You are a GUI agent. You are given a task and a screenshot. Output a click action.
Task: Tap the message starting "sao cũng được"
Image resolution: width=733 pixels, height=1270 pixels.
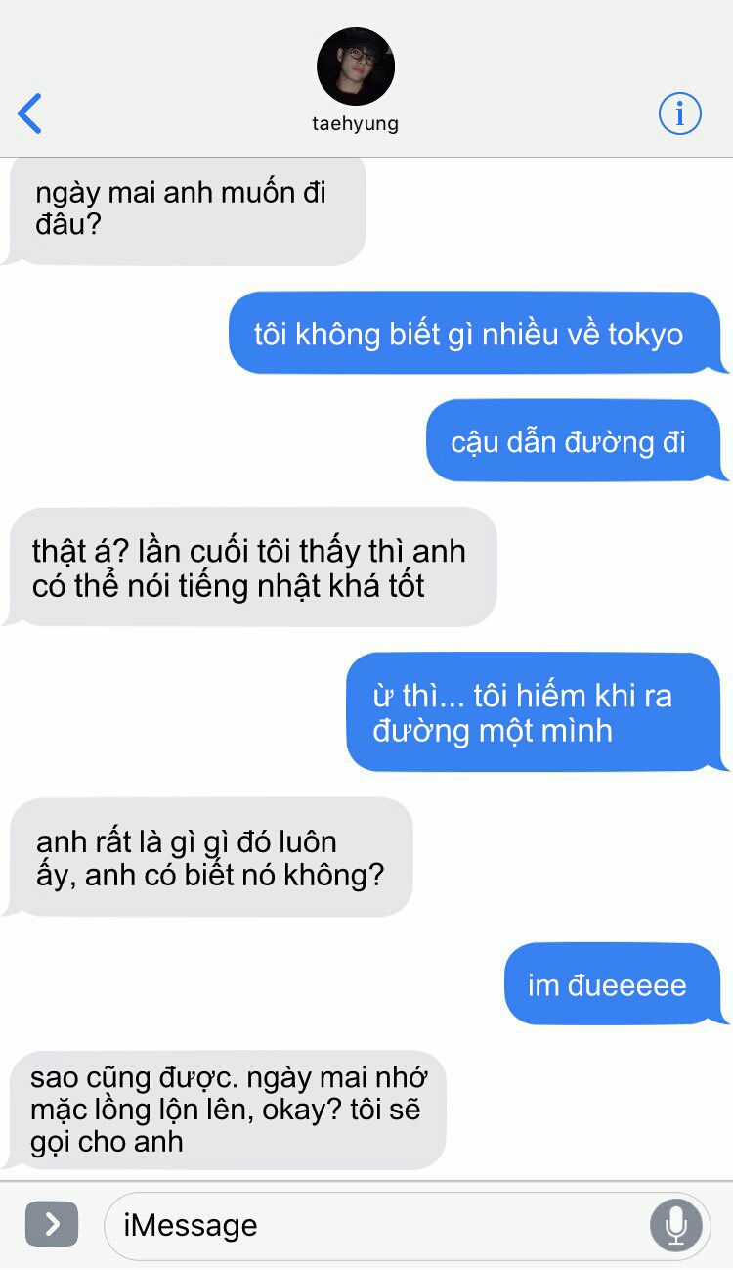pyautogui.click(x=227, y=1110)
